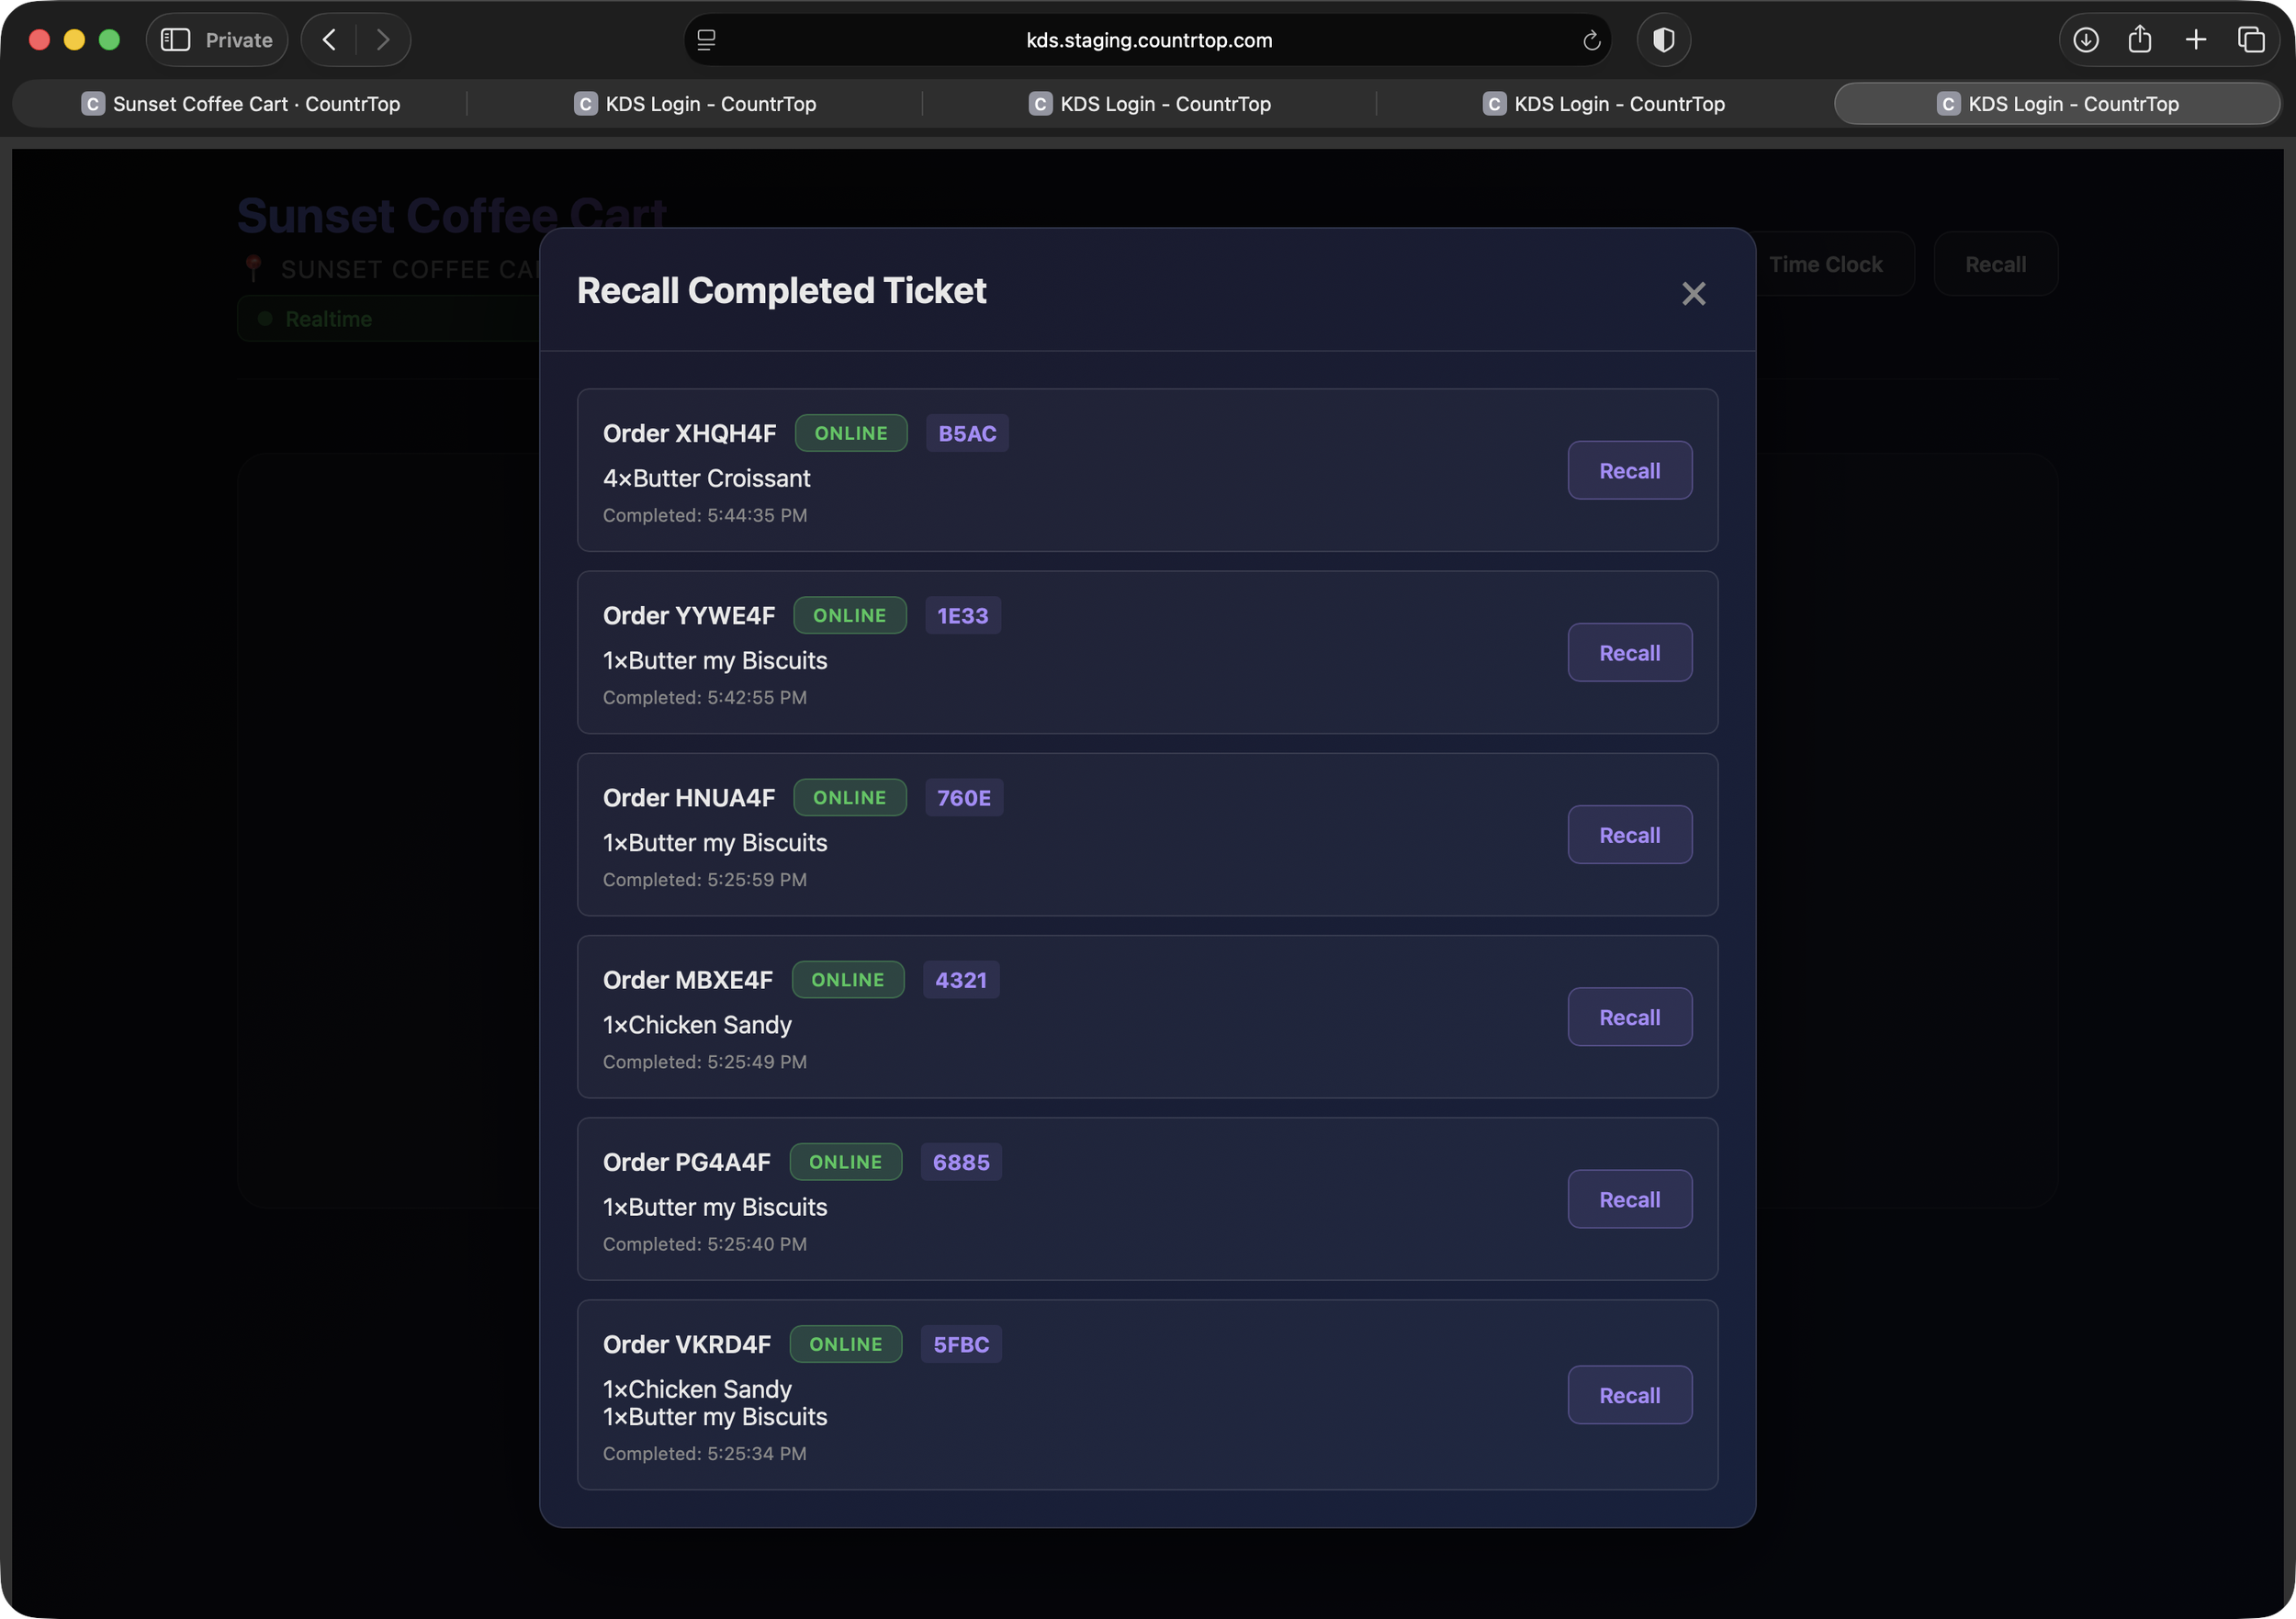Recall order XHQH4F
2296x1619 pixels.
(1629, 470)
